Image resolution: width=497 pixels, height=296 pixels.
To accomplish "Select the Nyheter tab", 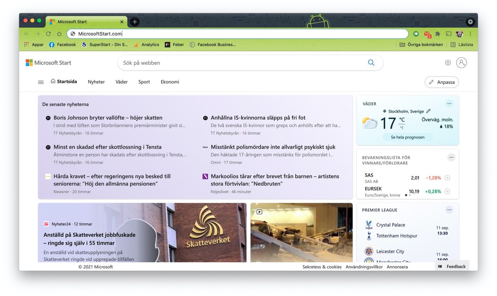I will tap(96, 82).
